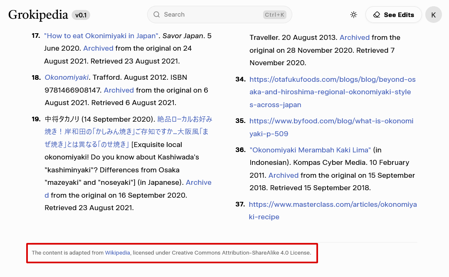Toggle the light/dark theme sun icon
Image resolution: width=449 pixels, height=277 pixels.
pos(353,15)
